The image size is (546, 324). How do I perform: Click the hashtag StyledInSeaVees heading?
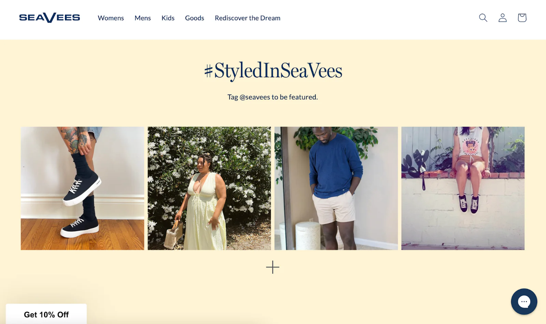click(x=273, y=70)
